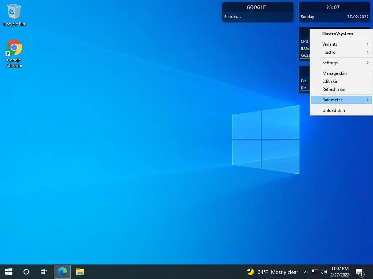Click the 23:07 time in Clock skin
Screen dimensions: 373x279
point(333,7)
